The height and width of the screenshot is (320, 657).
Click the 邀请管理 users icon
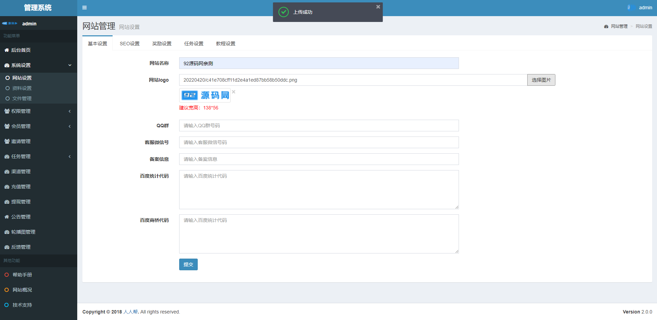tap(7, 141)
